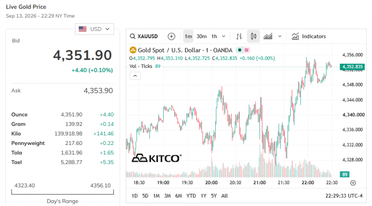Click the US flag currency icon

[82, 29]
